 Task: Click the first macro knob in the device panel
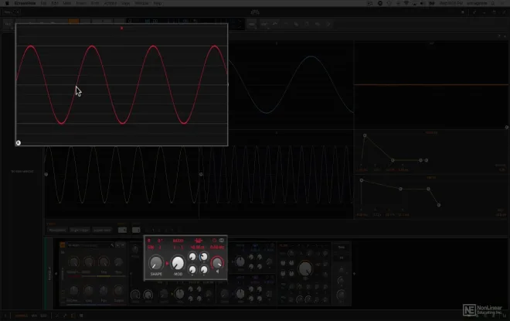73,261
